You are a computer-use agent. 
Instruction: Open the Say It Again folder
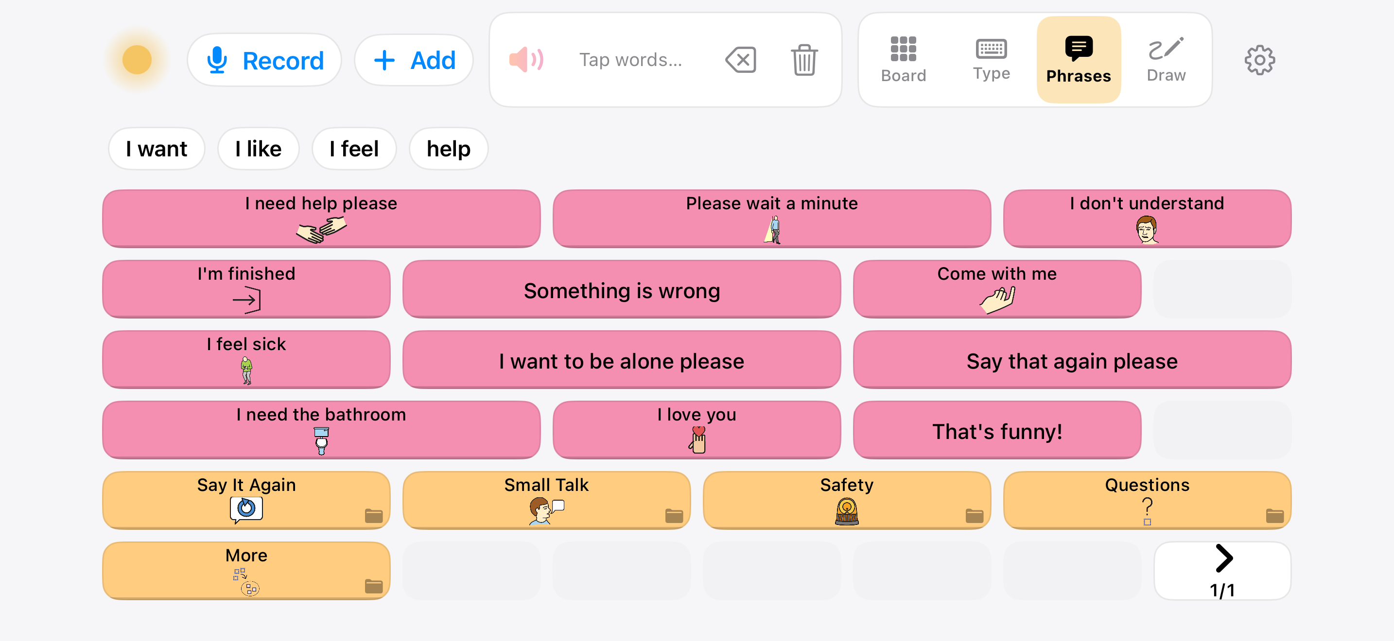[246, 500]
